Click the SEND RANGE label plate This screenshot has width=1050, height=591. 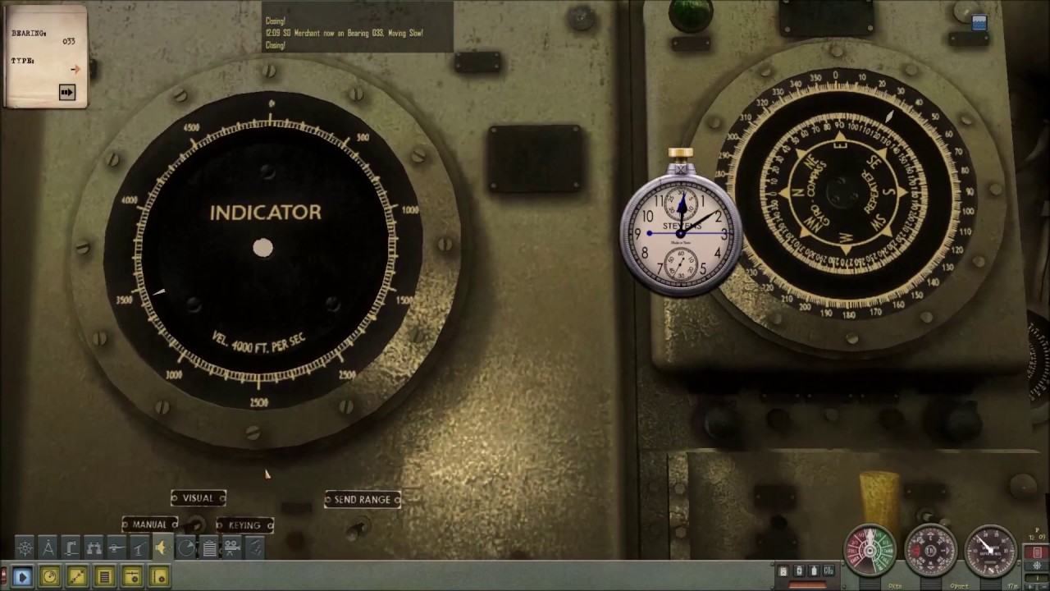click(x=363, y=500)
